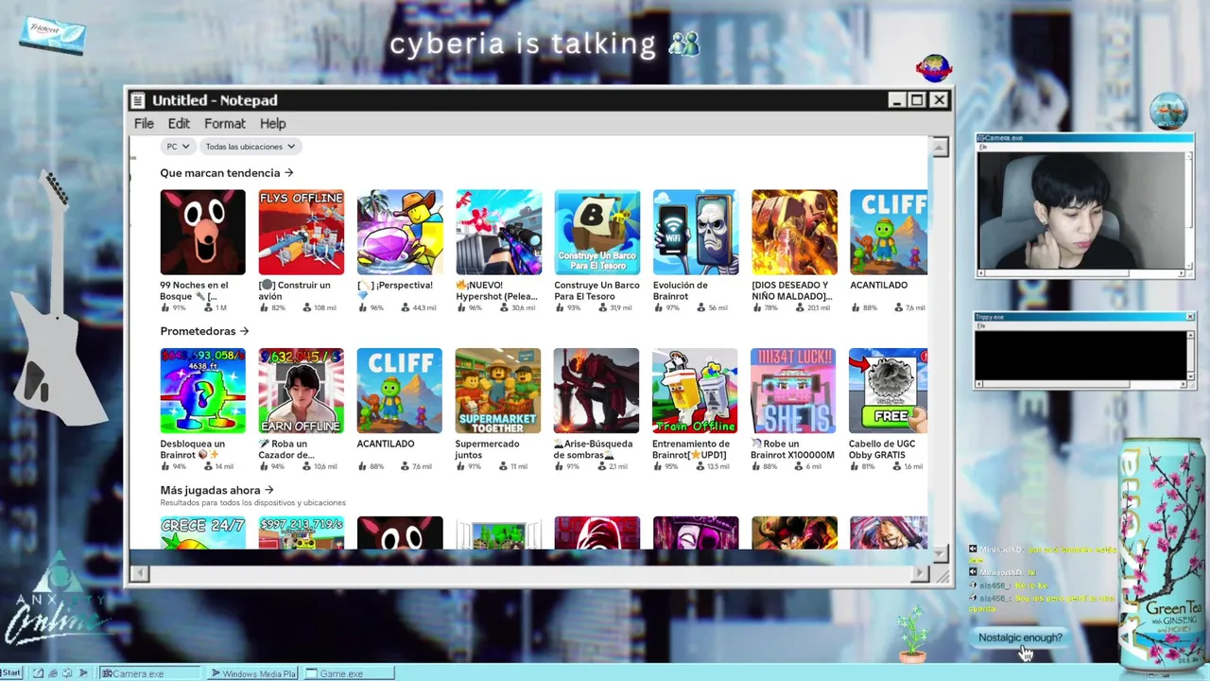Open the Más jugadas ahora section link
This screenshot has width=1210, height=681.
(216, 490)
